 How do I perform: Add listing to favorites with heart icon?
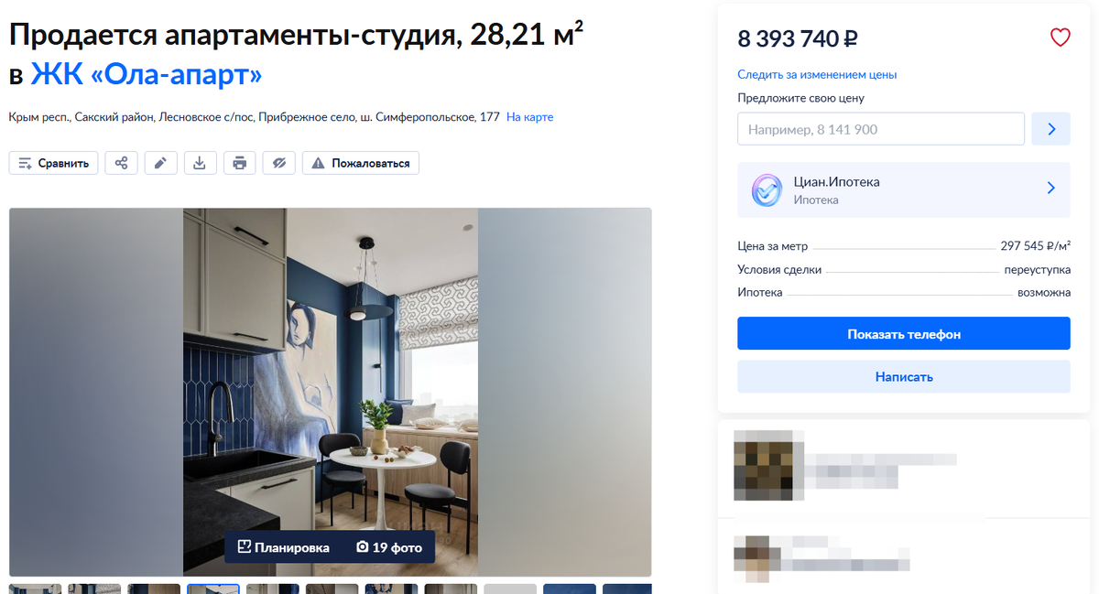point(1060,38)
